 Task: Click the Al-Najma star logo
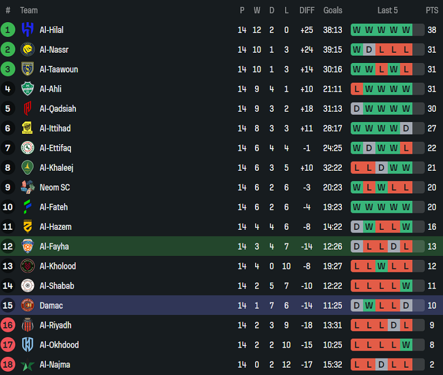[27, 365]
